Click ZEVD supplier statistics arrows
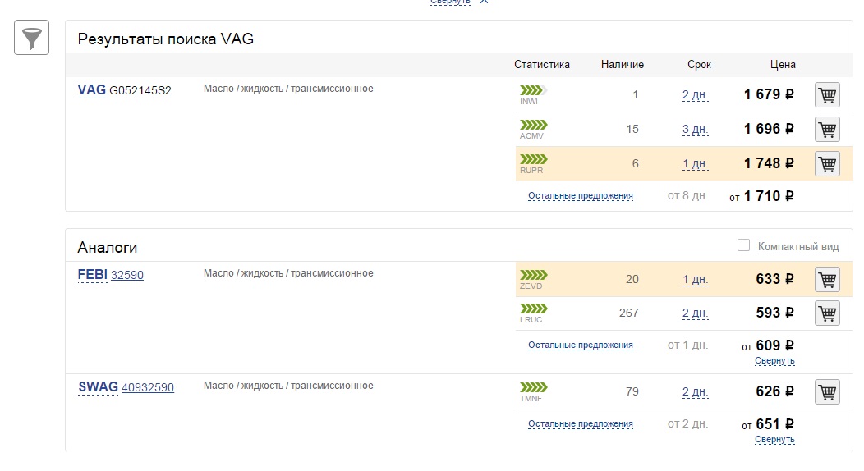The width and height of the screenshot is (864, 471). 533,275
